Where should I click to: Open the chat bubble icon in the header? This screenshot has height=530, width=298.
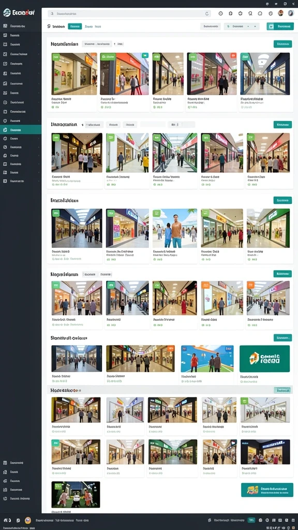point(260,13)
